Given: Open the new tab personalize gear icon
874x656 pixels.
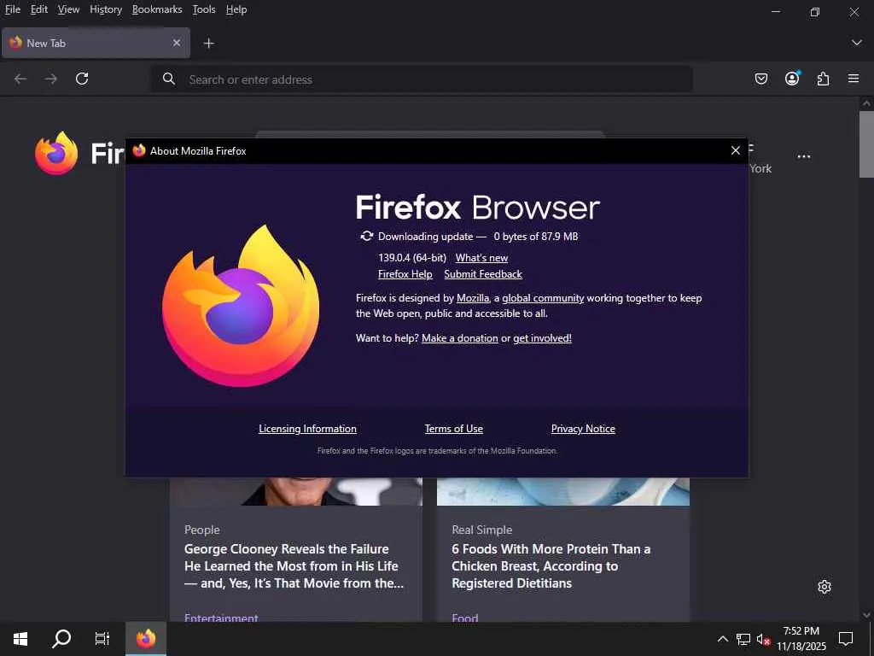Looking at the screenshot, I should (x=824, y=587).
